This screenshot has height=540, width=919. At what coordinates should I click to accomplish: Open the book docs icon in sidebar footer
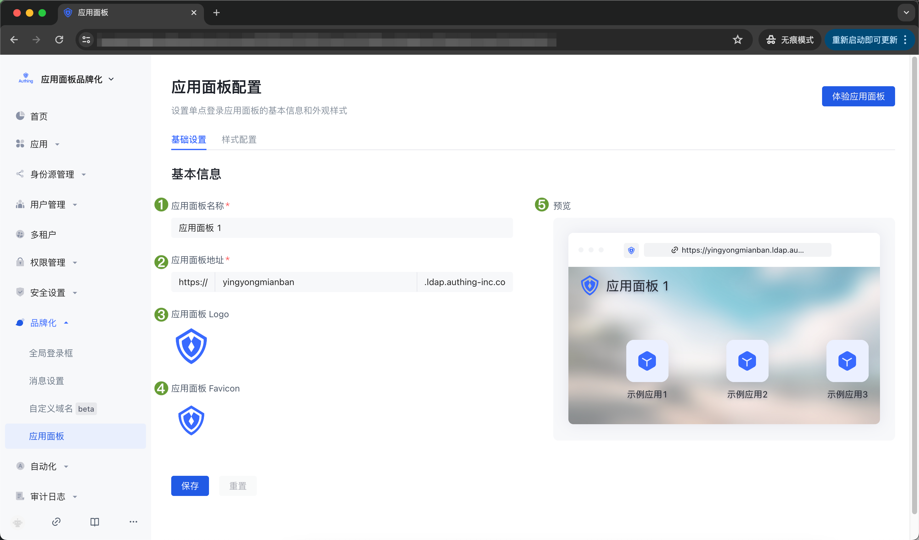tap(94, 522)
